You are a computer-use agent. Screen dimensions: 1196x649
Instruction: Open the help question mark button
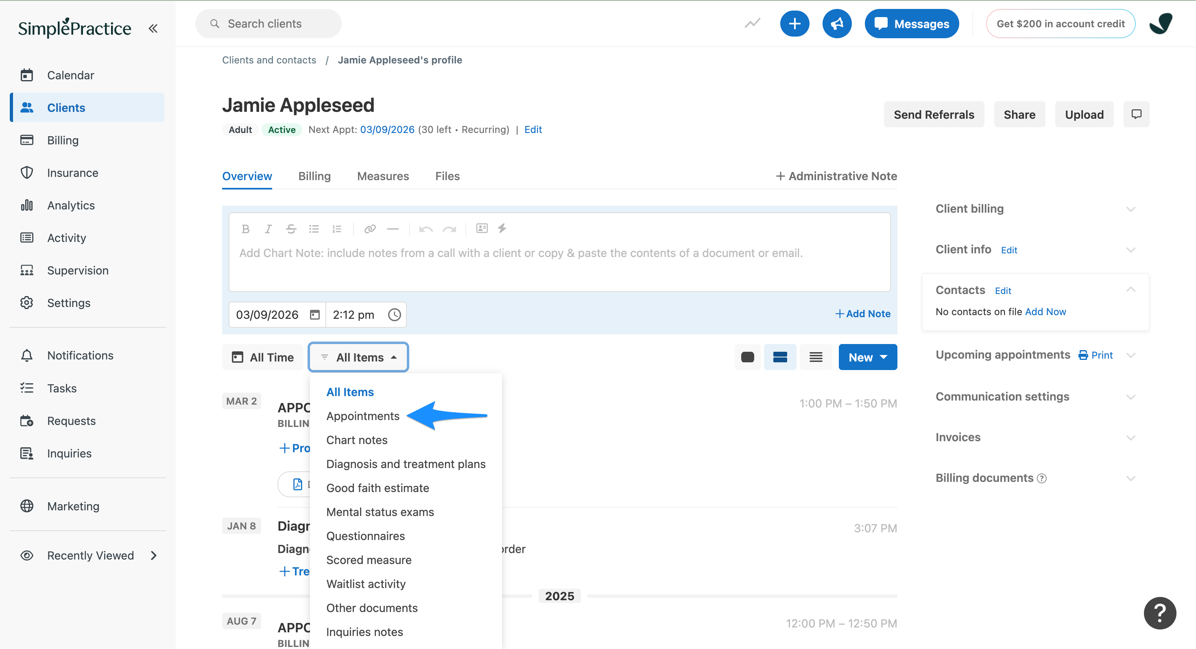coord(1160,613)
